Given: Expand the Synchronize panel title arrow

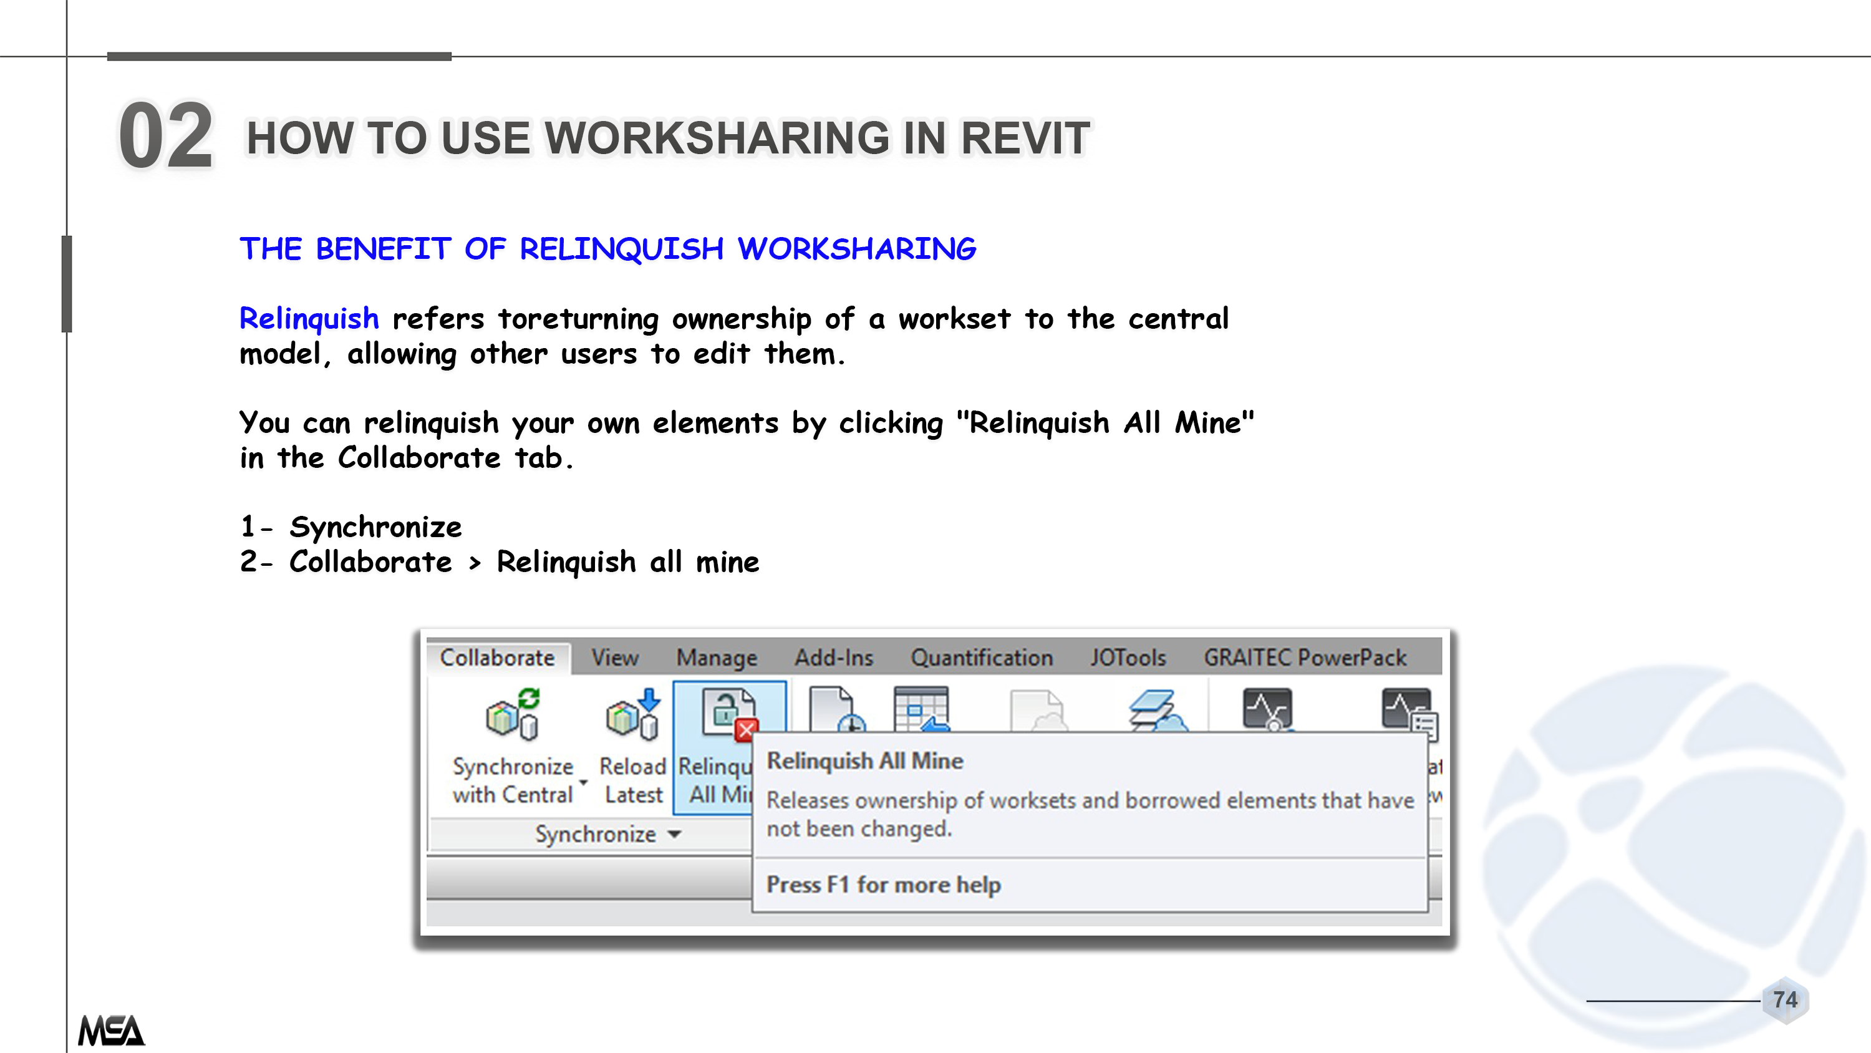Looking at the screenshot, I should [674, 834].
